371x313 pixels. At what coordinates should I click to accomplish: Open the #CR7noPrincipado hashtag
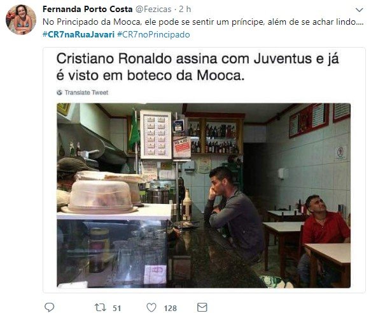153,34
